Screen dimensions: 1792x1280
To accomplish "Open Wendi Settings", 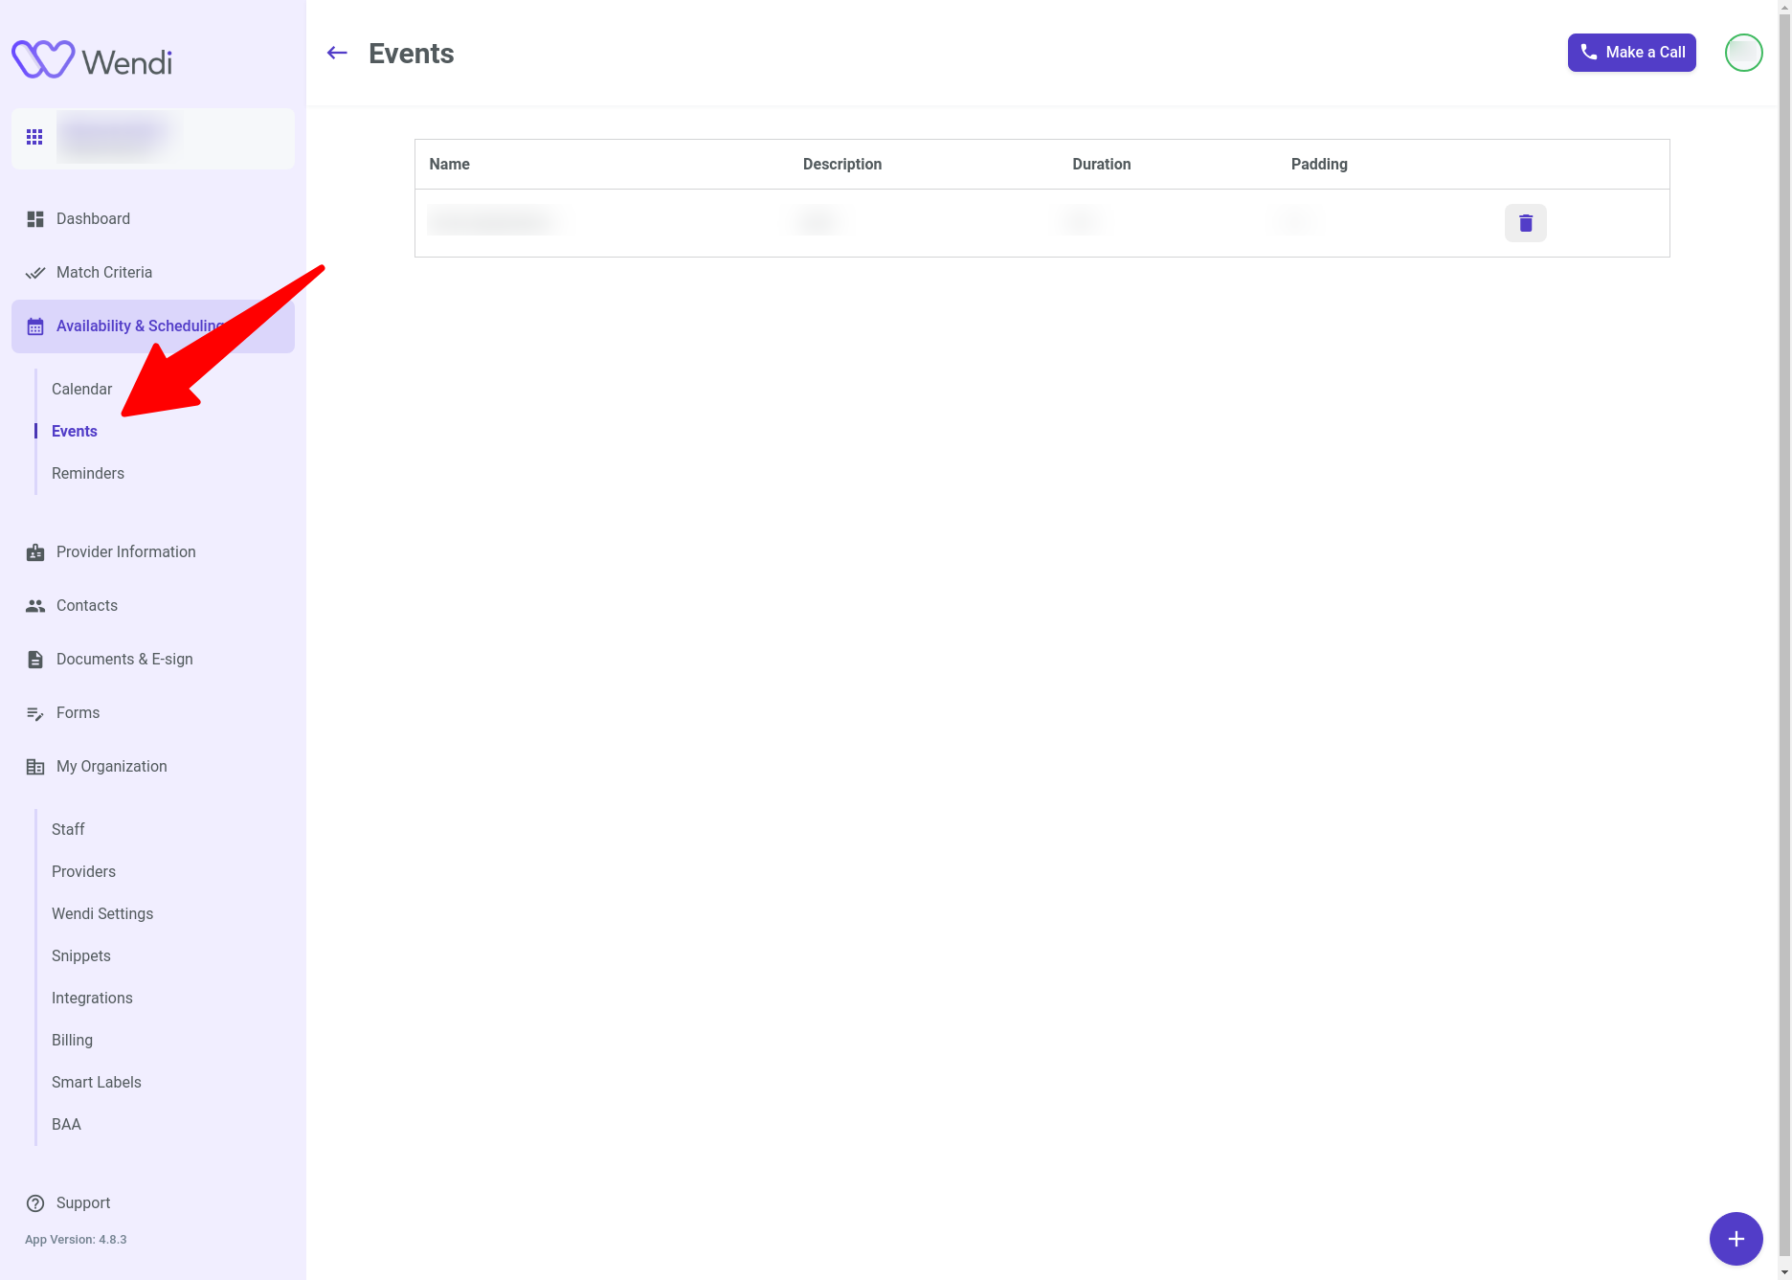I will pyautogui.click(x=102, y=913).
